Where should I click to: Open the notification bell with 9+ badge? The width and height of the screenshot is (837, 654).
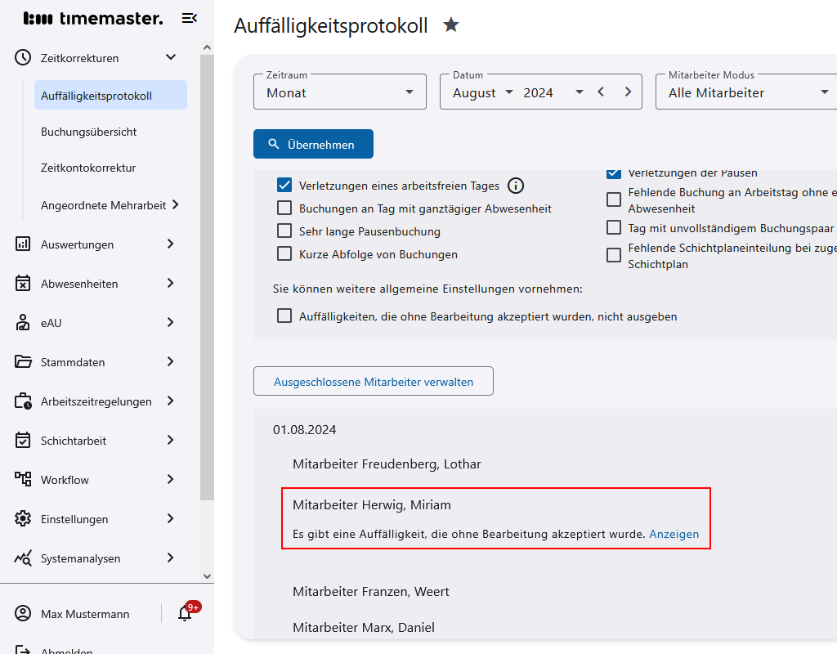tap(183, 613)
